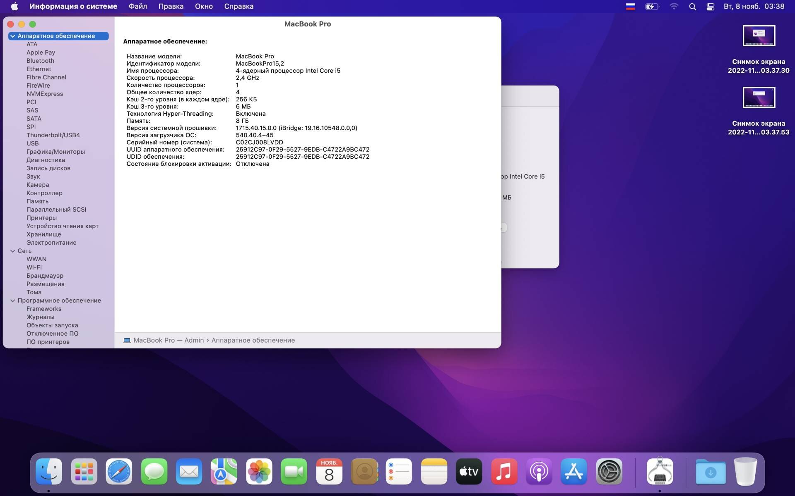
Task: Open the Podcasts app from the Dock
Action: click(x=539, y=472)
